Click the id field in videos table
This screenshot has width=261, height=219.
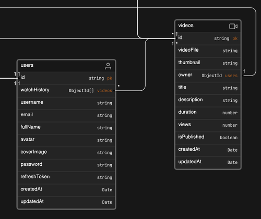208,38
